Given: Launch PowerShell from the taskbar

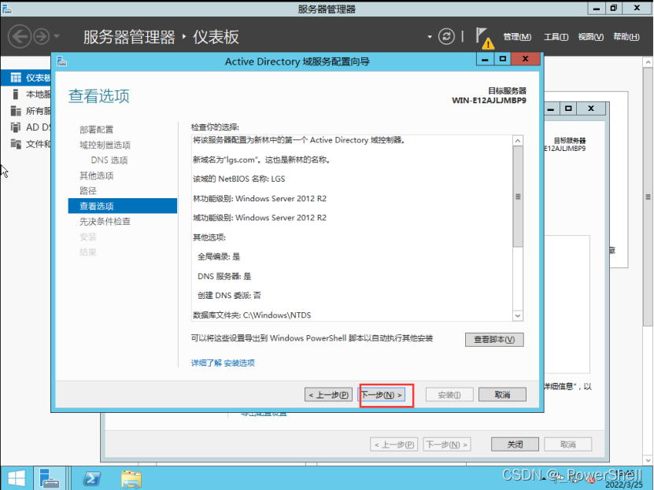Looking at the screenshot, I should [x=92, y=478].
